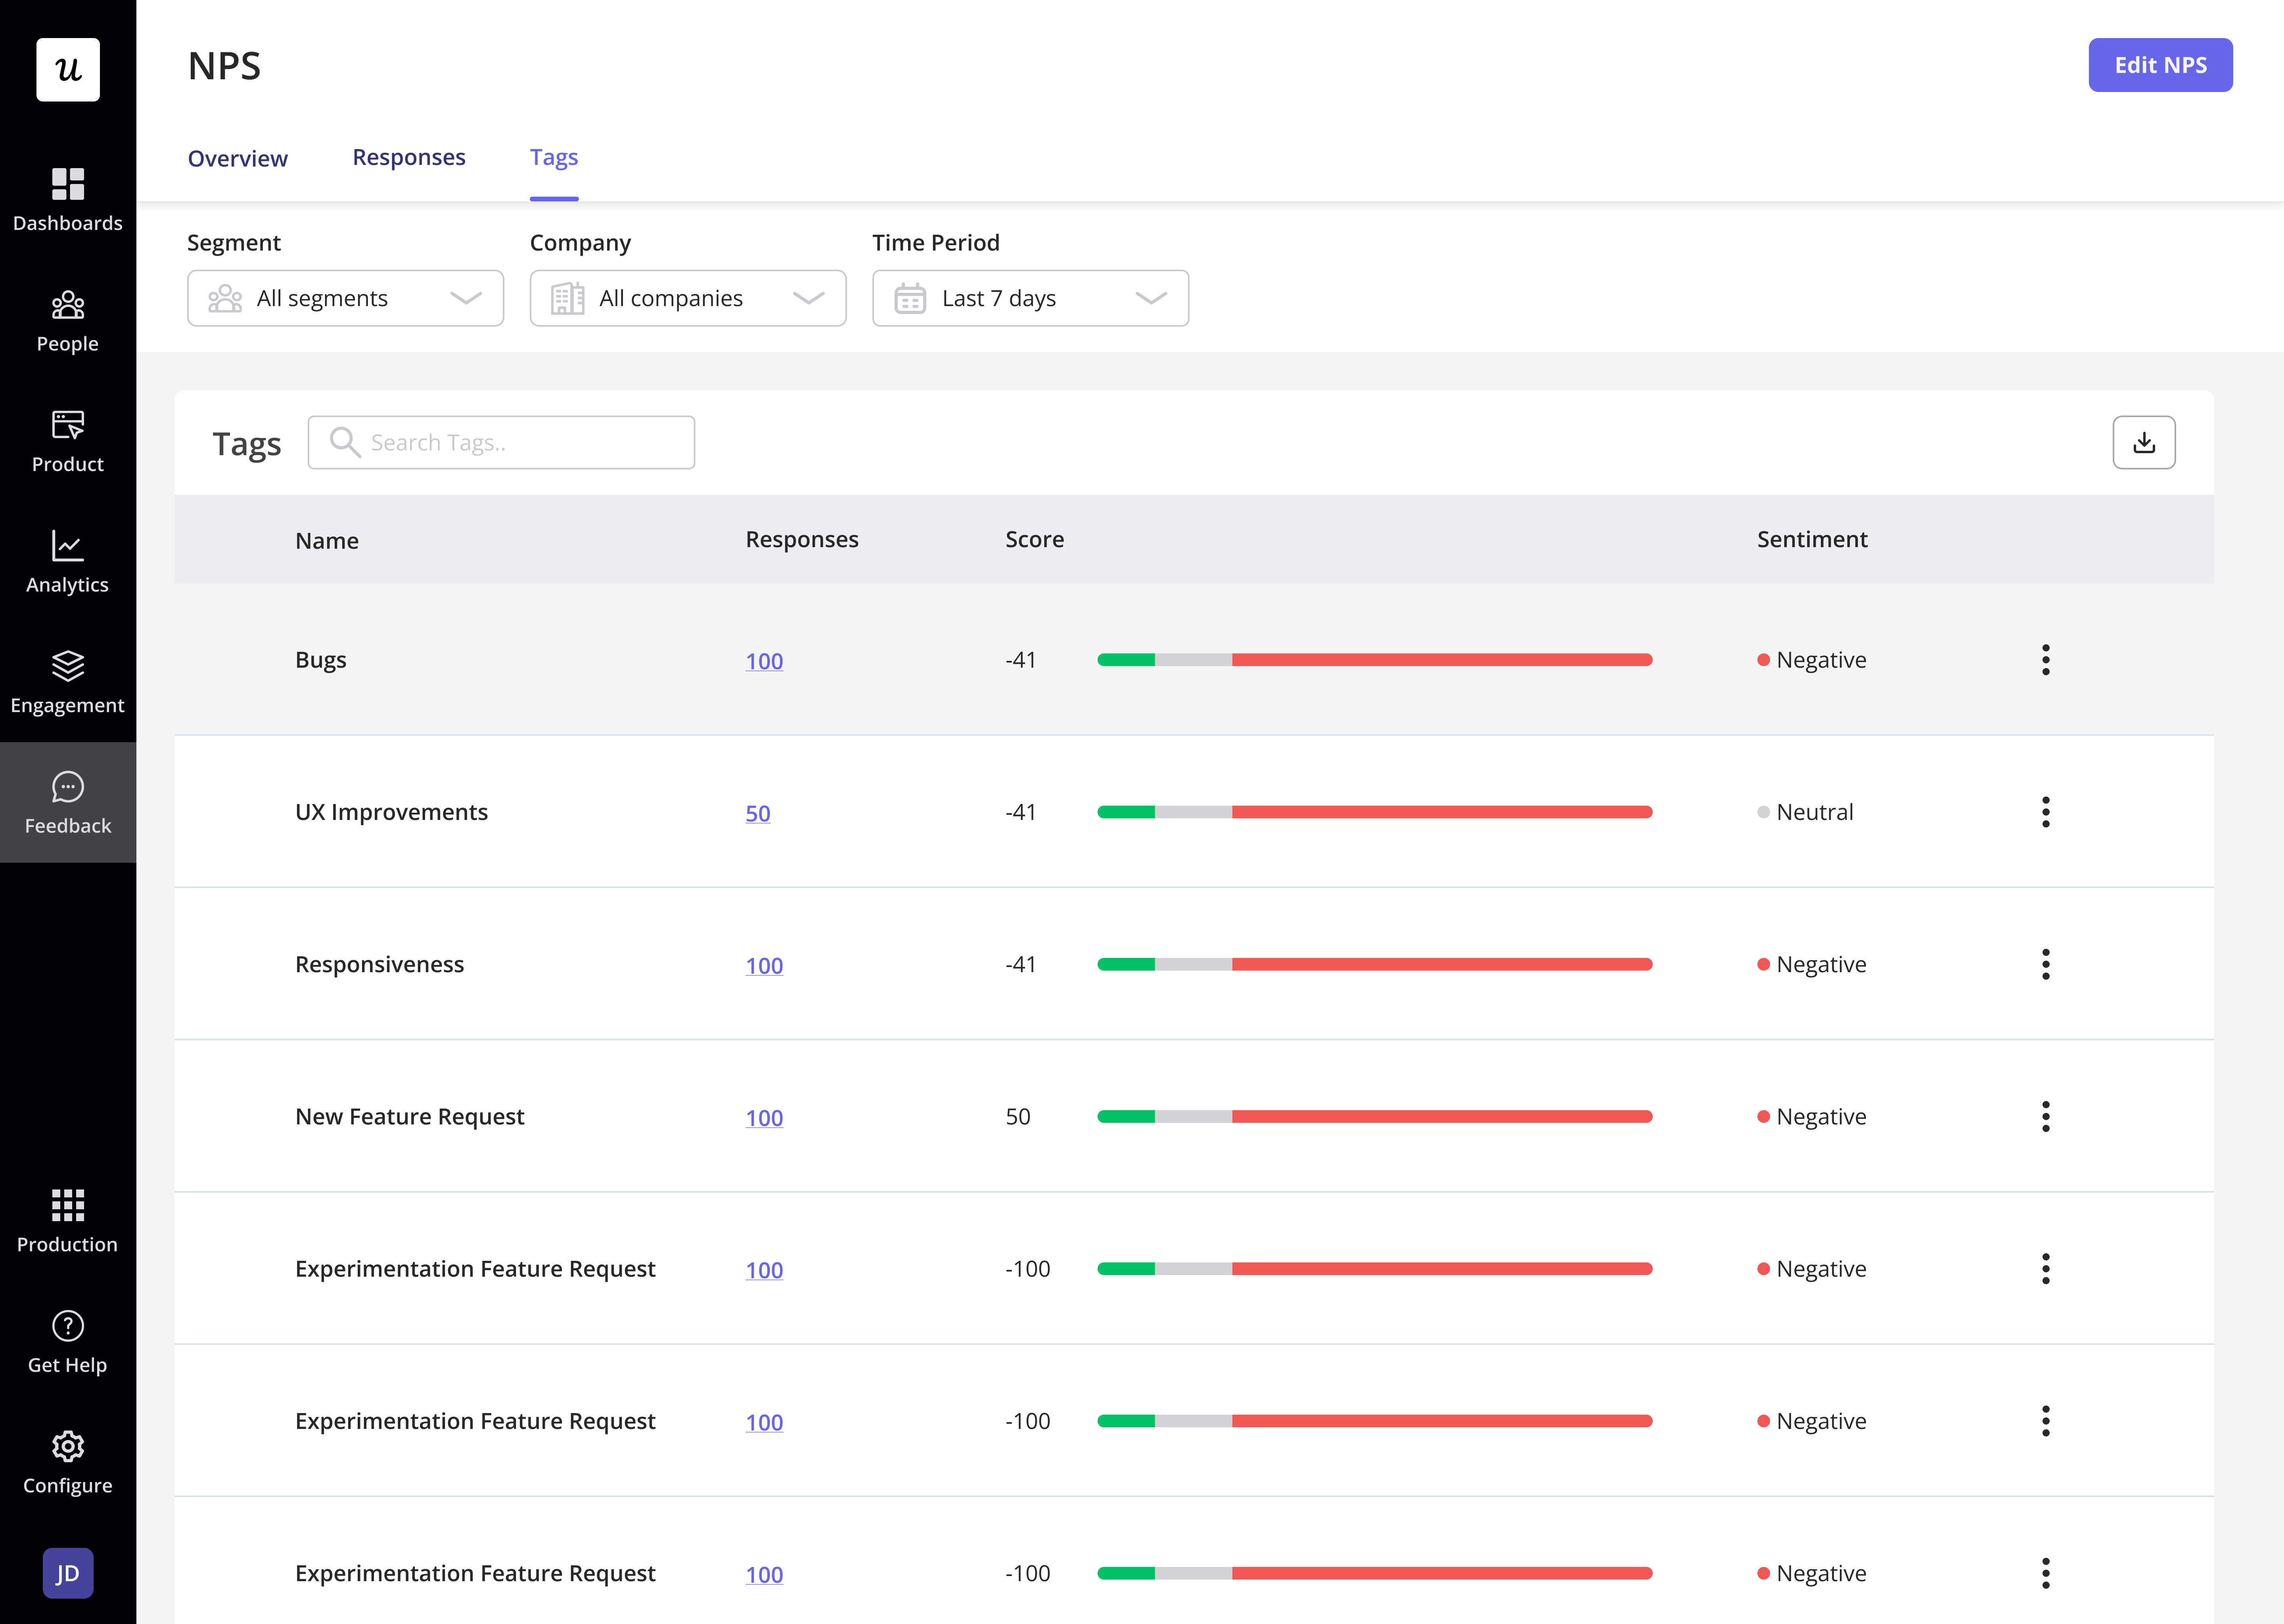This screenshot has height=1624, width=2284.
Task: Click the score bar for New Feature Request
Action: tap(1375, 1116)
